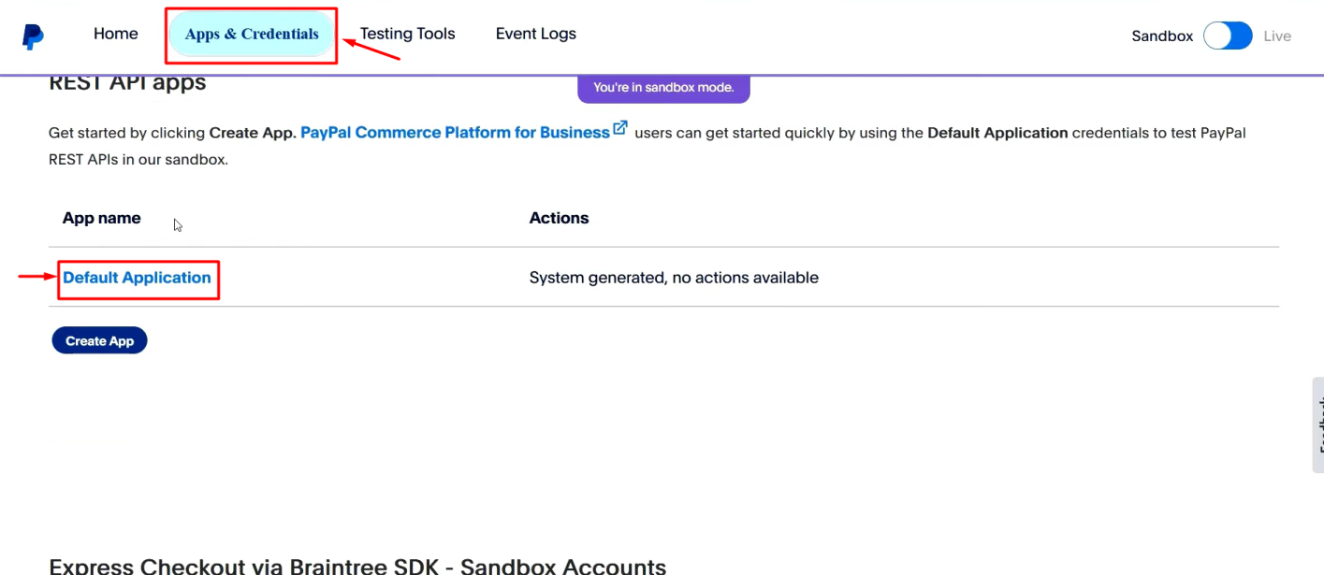Open the Feedback side tab
Viewport: 1324px width, 575px height.
1317,425
